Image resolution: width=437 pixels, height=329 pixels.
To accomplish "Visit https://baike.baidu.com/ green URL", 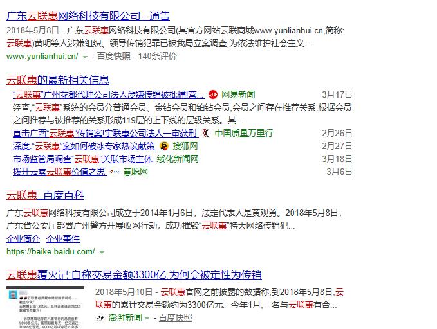I will (x=50, y=252).
